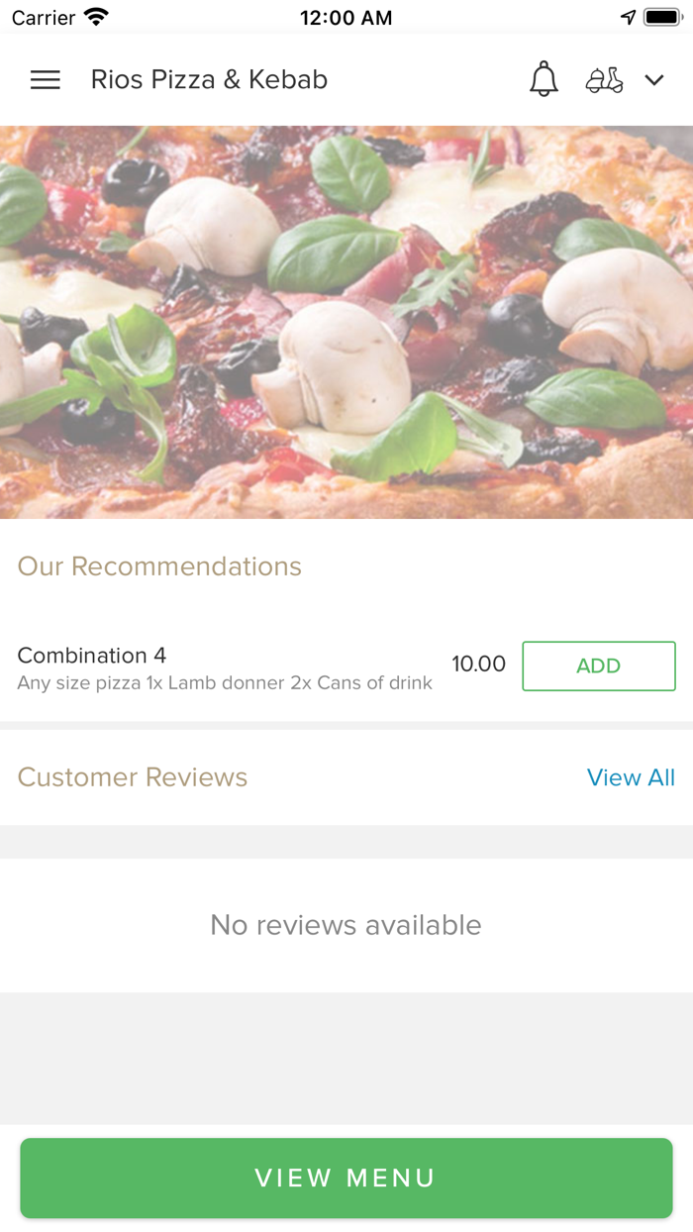Open notifications via the bell icon
Image resolution: width=693 pixels, height=1232 pixels.
[x=544, y=80]
